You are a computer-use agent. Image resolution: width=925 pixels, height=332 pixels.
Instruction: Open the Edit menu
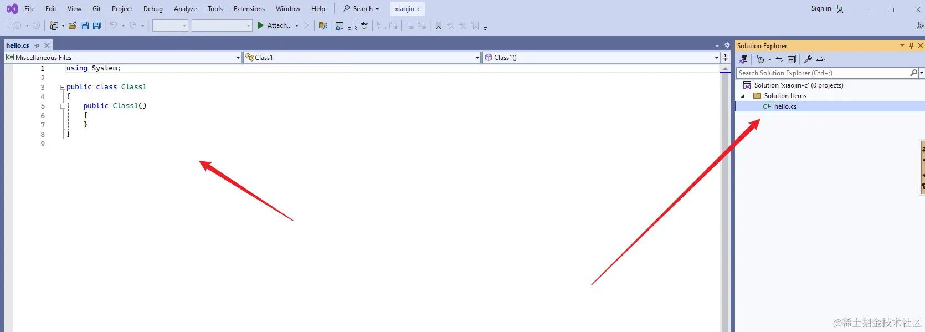click(x=51, y=9)
